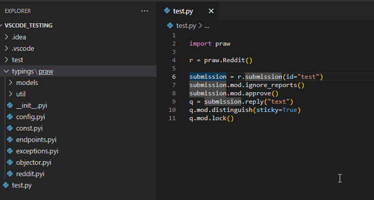
Task: Click 'sticky' parameter on line 10
Action: click(267, 110)
